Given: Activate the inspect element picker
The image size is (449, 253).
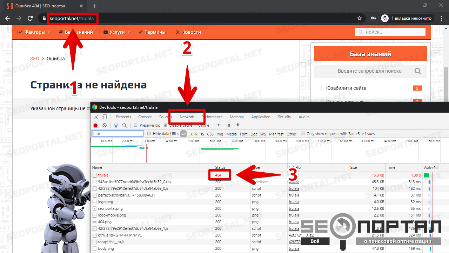Looking at the screenshot, I should 96,117.
